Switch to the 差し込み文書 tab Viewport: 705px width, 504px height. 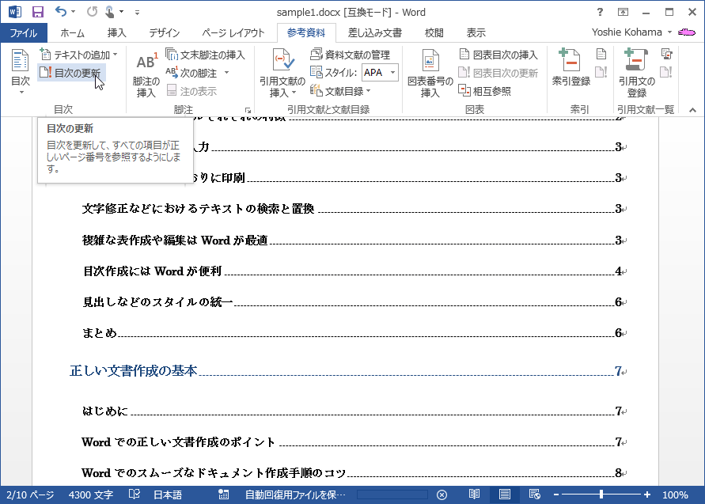click(374, 32)
